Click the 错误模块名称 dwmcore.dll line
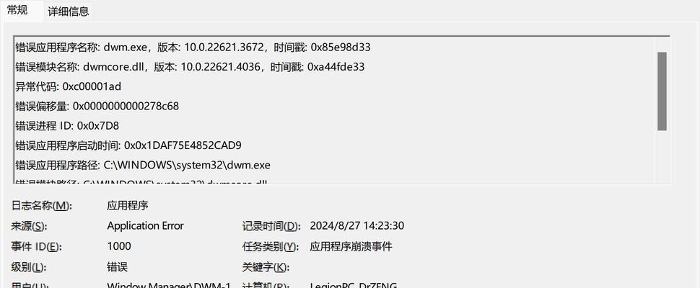Screen dimensions: 700x288 pyautogui.click(x=190, y=67)
